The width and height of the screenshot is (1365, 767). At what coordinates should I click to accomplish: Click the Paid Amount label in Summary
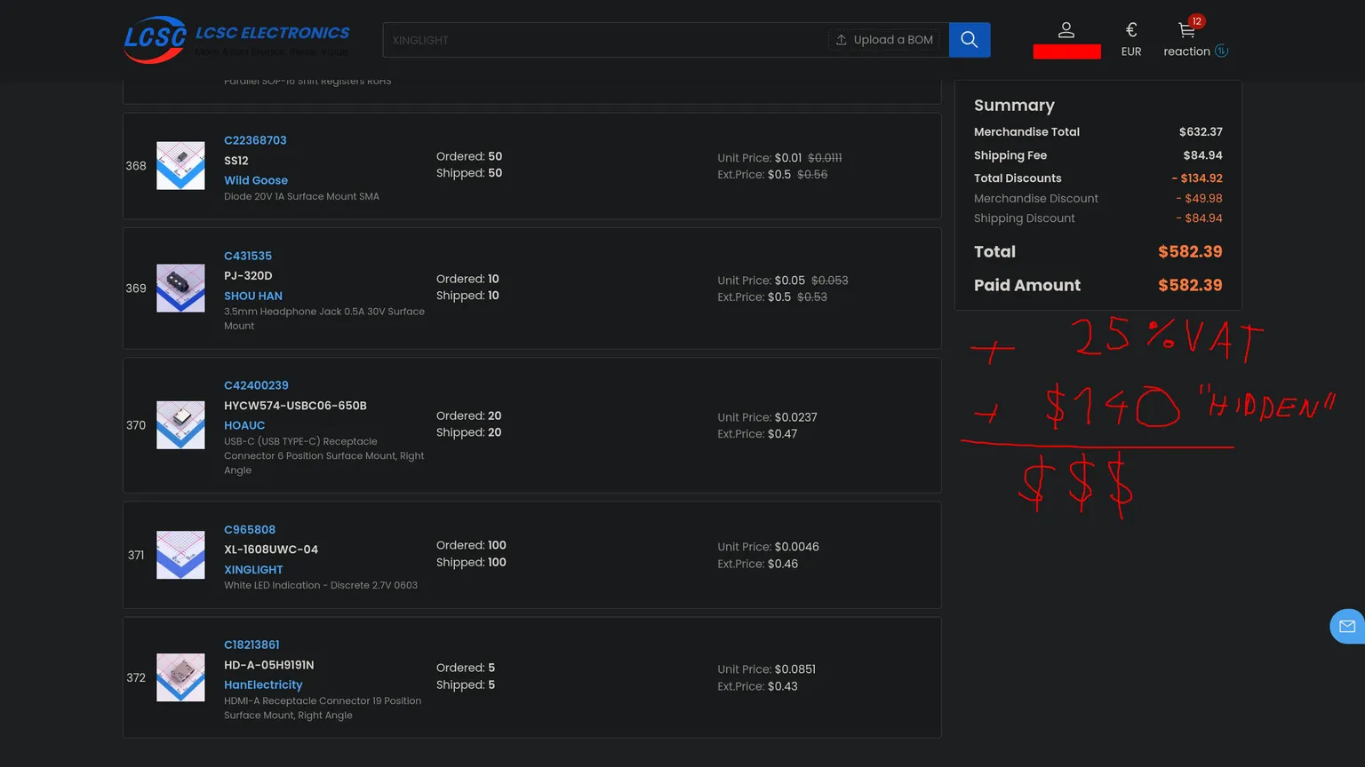click(x=1027, y=286)
